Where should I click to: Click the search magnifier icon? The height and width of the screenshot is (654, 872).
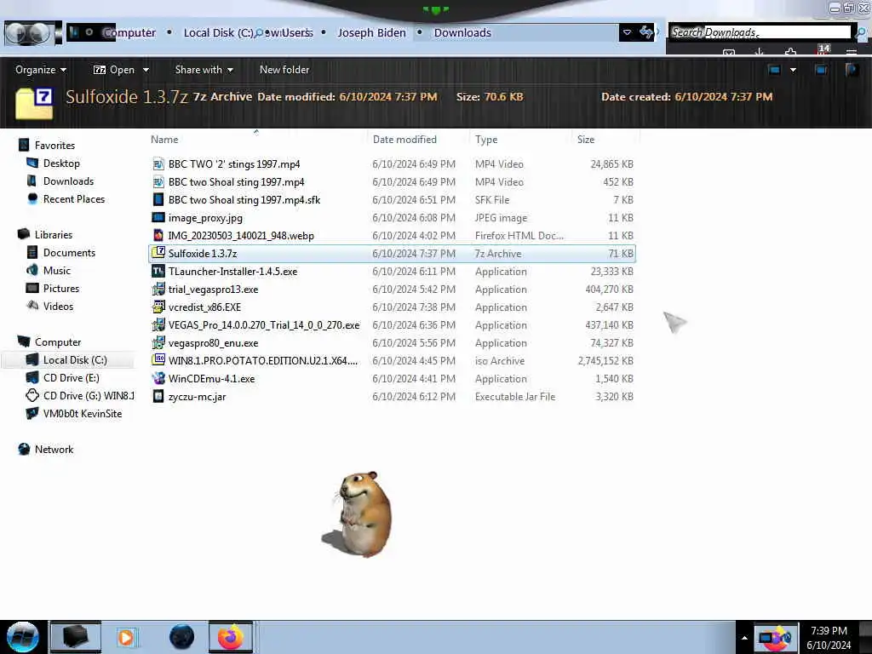coord(861,33)
